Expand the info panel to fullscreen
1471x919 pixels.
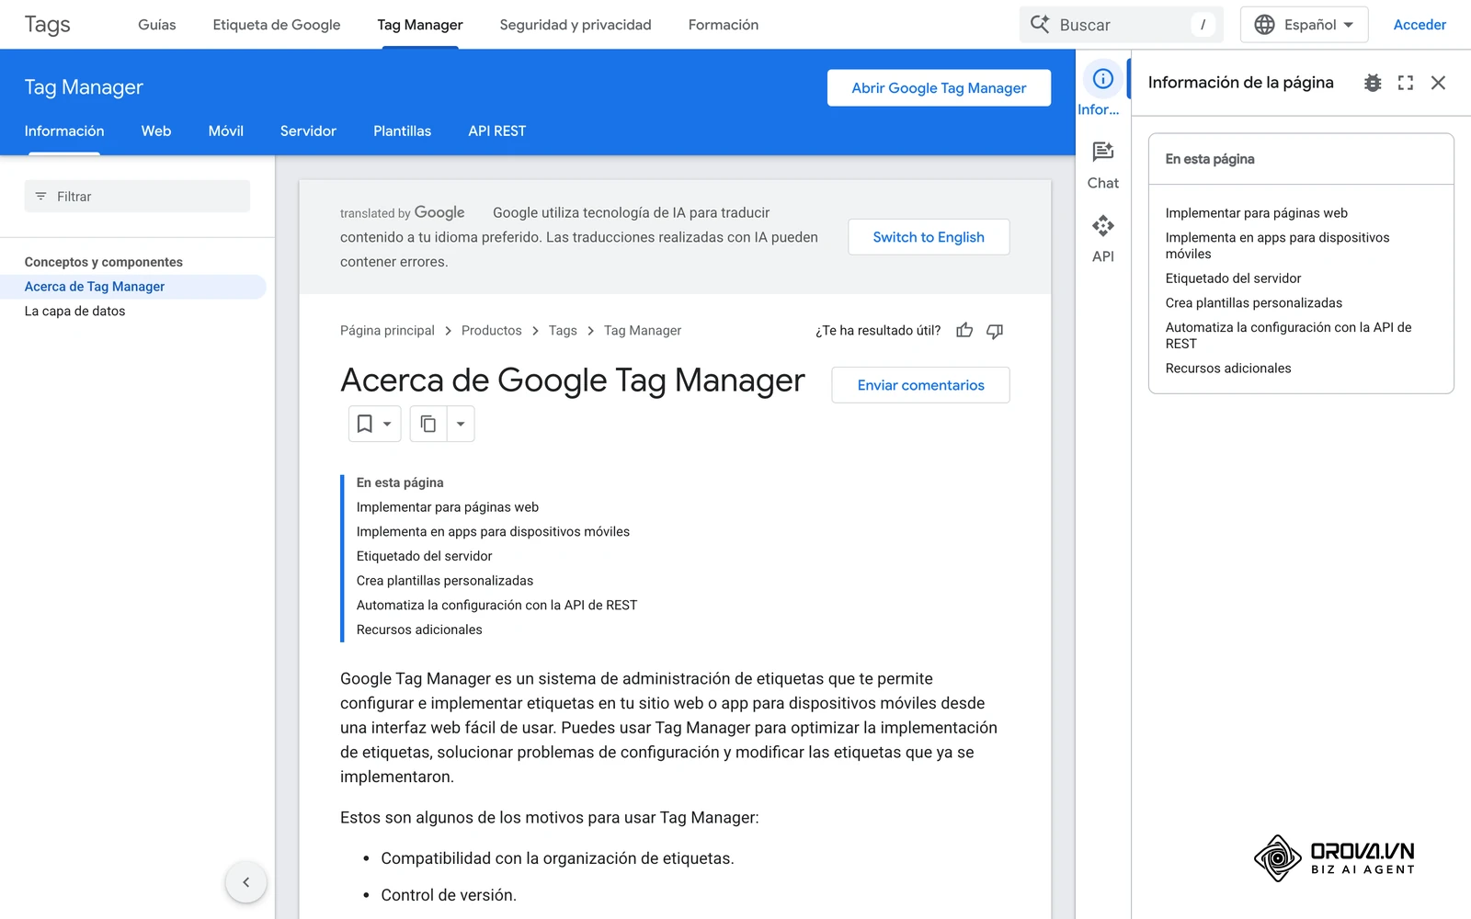(1406, 83)
